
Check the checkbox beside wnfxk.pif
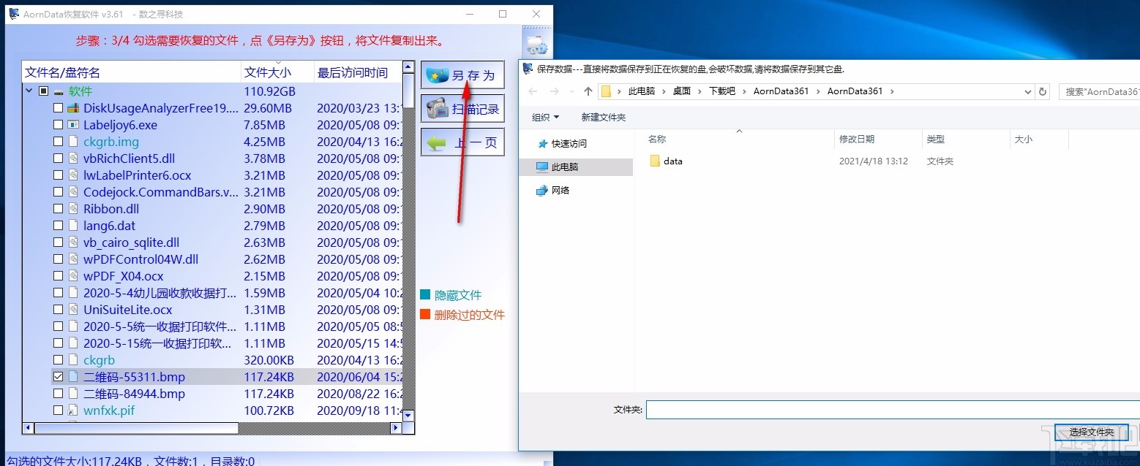pos(58,410)
